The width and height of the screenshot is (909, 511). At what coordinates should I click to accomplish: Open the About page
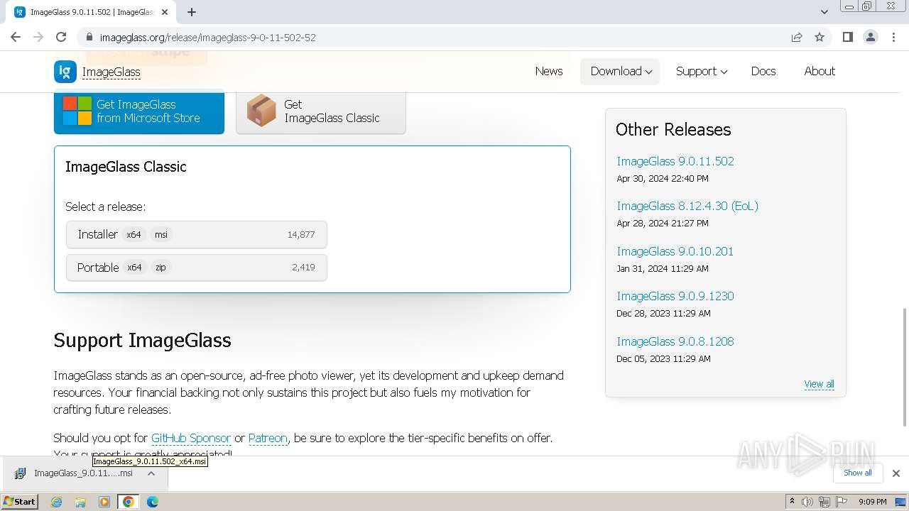(820, 71)
